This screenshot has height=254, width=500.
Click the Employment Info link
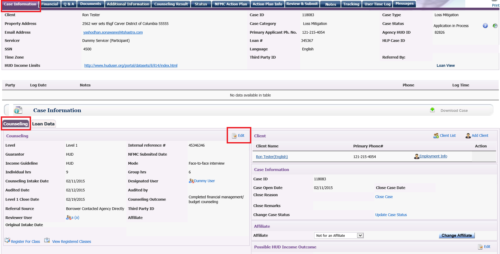point(433,156)
